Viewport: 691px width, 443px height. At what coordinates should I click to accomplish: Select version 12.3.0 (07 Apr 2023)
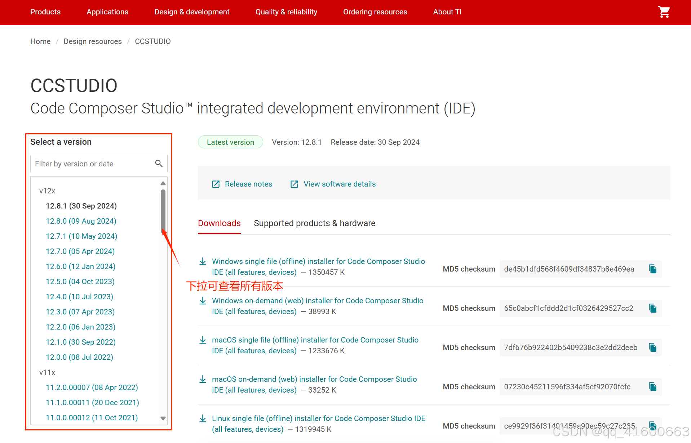[80, 312]
